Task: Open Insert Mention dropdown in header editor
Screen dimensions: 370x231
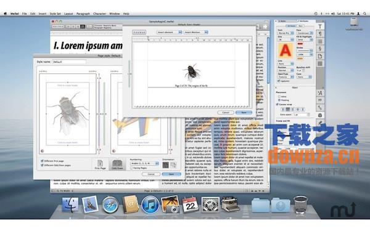Action: point(195,32)
